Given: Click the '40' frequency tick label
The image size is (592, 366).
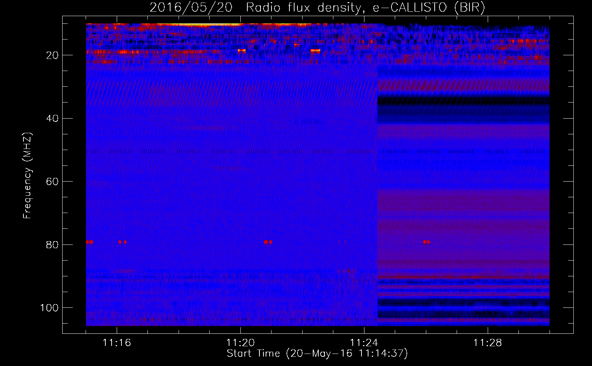Looking at the screenshot, I should pos(52,119).
